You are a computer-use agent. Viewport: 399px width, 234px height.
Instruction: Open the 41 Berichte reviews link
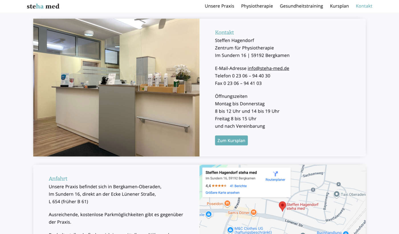coord(238,186)
